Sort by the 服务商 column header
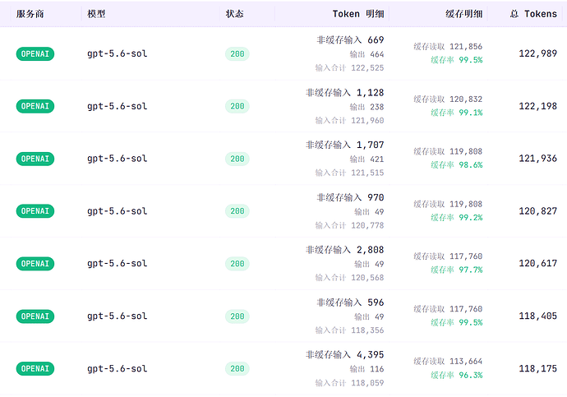 [x=30, y=14]
